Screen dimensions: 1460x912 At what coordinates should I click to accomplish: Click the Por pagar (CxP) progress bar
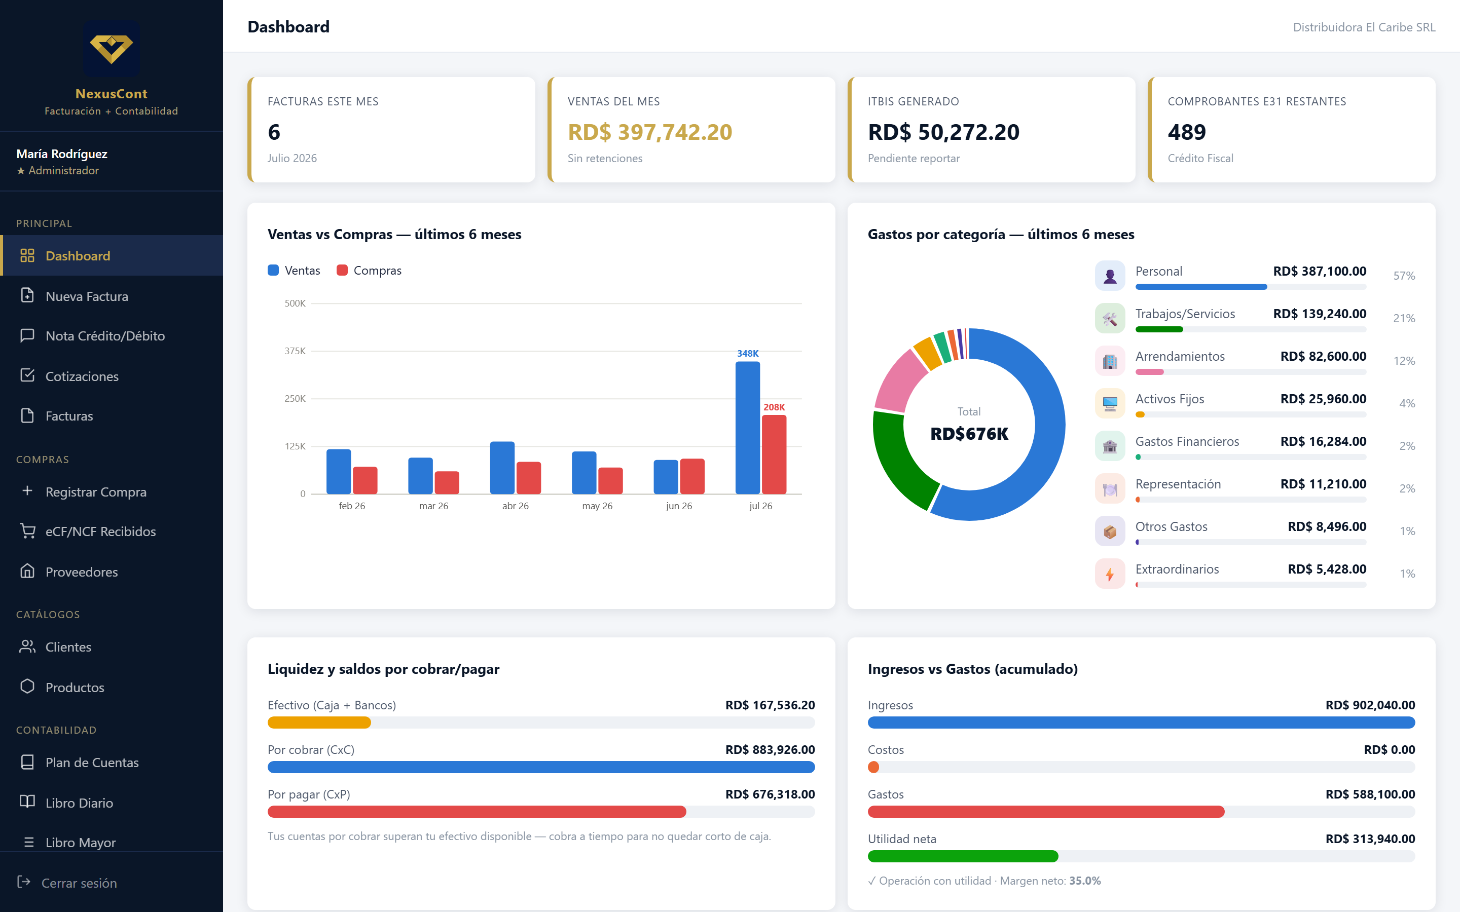(541, 812)
